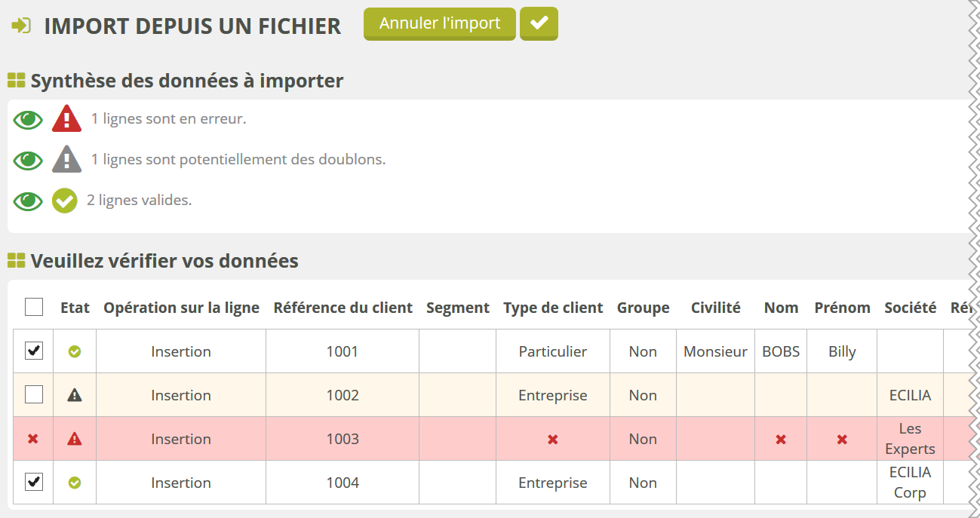Click the Annuler l'import button
The width and height of the screenshot is (980, 518).
point(440,23)
